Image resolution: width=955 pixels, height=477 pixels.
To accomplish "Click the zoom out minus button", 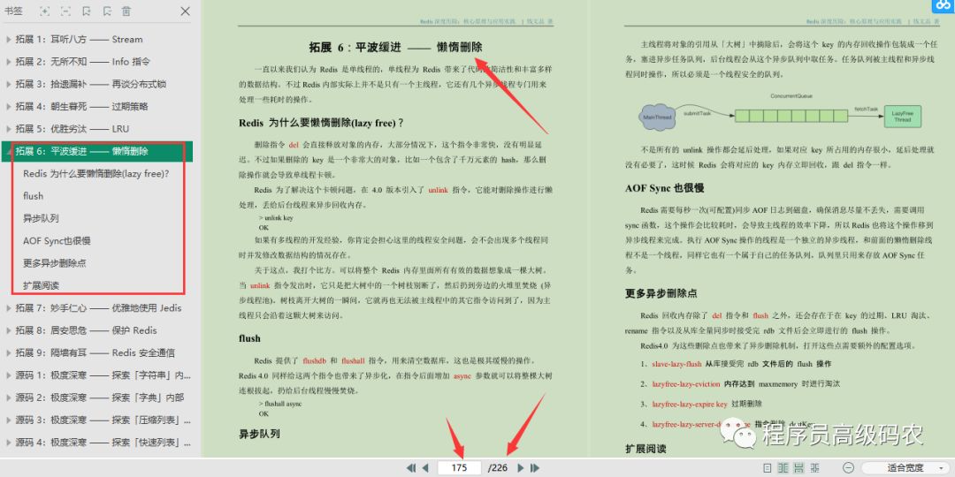I will 847,468.
